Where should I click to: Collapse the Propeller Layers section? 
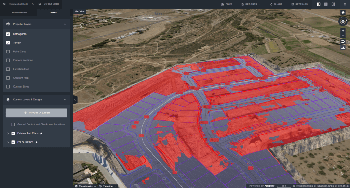click(x=65, y=24)
